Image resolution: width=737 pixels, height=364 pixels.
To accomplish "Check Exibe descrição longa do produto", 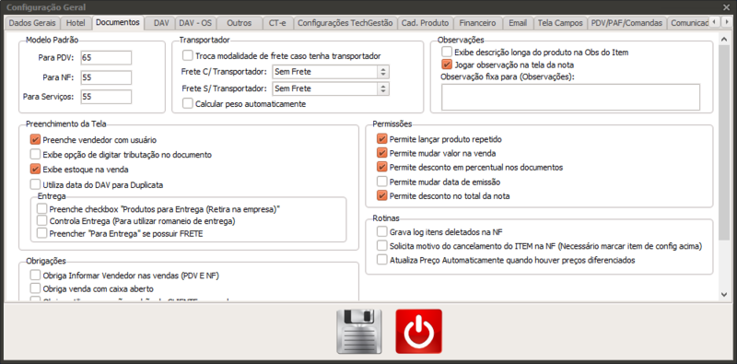I will tap(447, 52).
